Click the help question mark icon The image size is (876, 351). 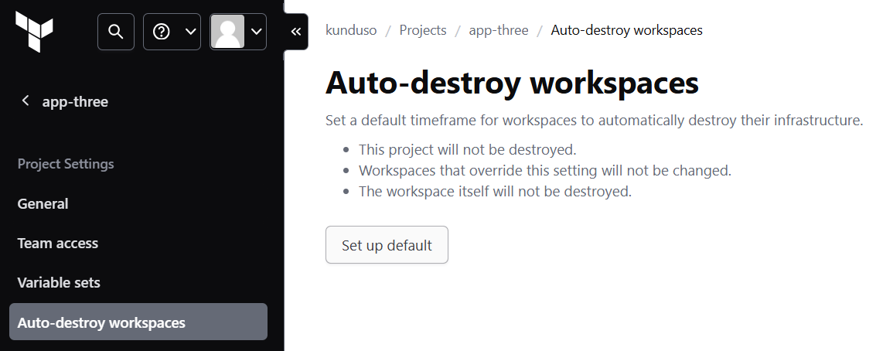tap(162, 32)
